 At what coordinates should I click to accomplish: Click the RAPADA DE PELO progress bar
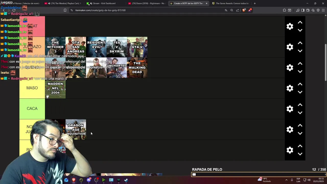[259, 175]
